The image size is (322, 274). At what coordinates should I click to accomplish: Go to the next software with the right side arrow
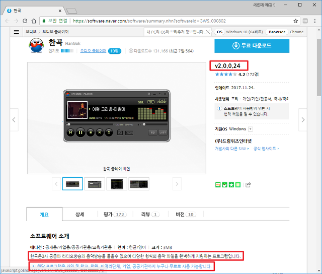303,120
